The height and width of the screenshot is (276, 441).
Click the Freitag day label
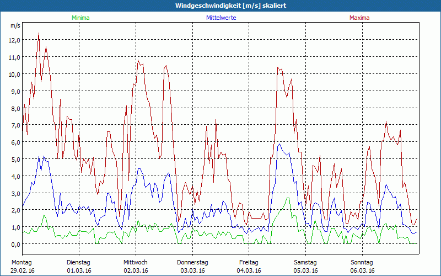249,263
